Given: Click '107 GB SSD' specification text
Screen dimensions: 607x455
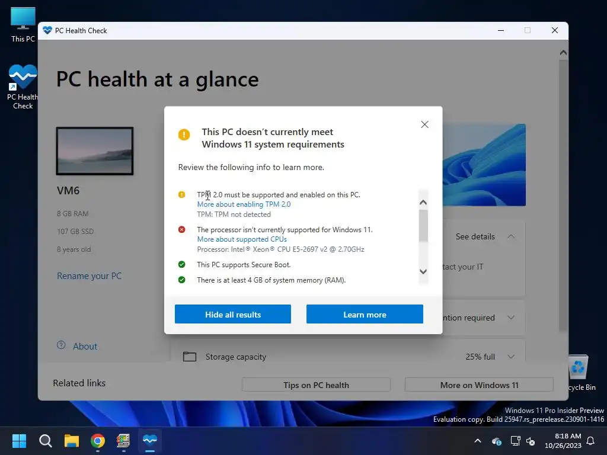Looking at the screenshot, I should click(x=75, y=232).
